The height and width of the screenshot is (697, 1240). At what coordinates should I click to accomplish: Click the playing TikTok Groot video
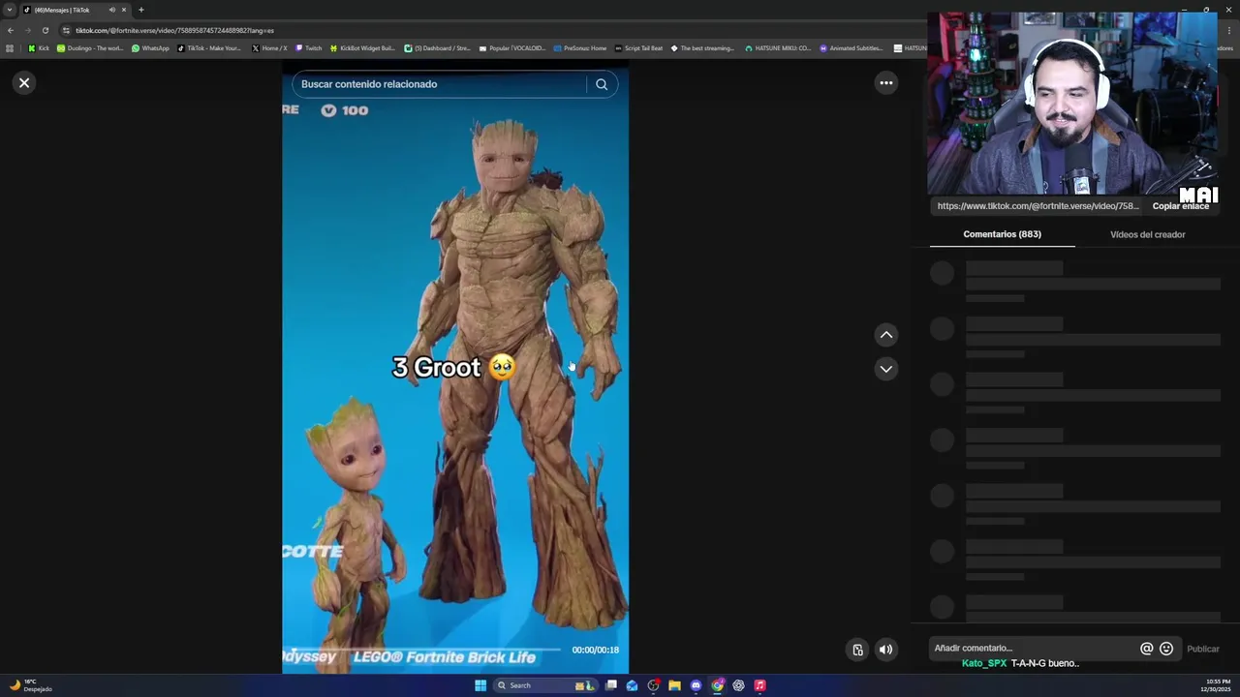455,368
